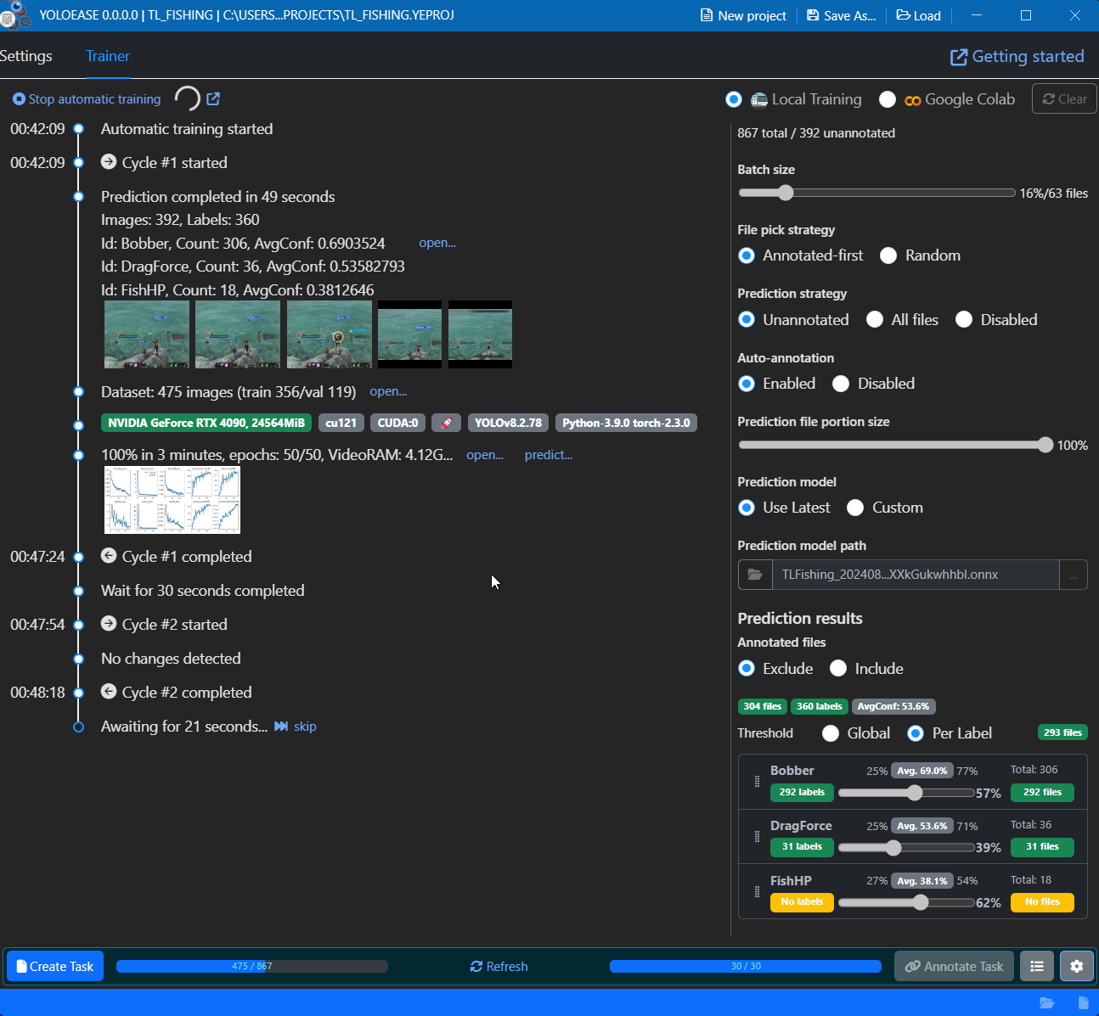The image size is (1099, 1016).
Task: Click the Cycle #2 started arrow icon
Action: [109, 624]
